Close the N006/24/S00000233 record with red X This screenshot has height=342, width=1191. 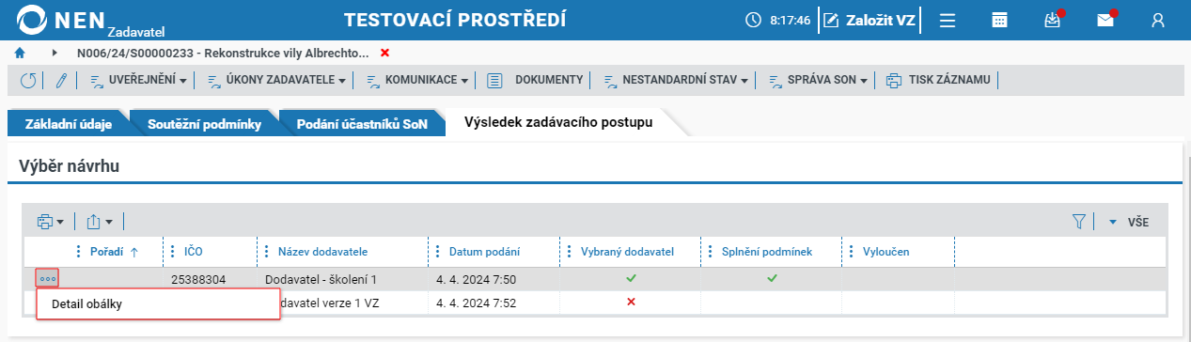coord(384,53)
